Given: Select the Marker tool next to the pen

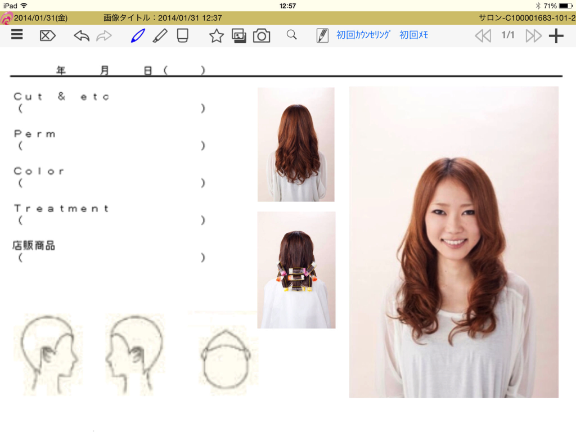Looking at the screenshot, I should point(160,35).
